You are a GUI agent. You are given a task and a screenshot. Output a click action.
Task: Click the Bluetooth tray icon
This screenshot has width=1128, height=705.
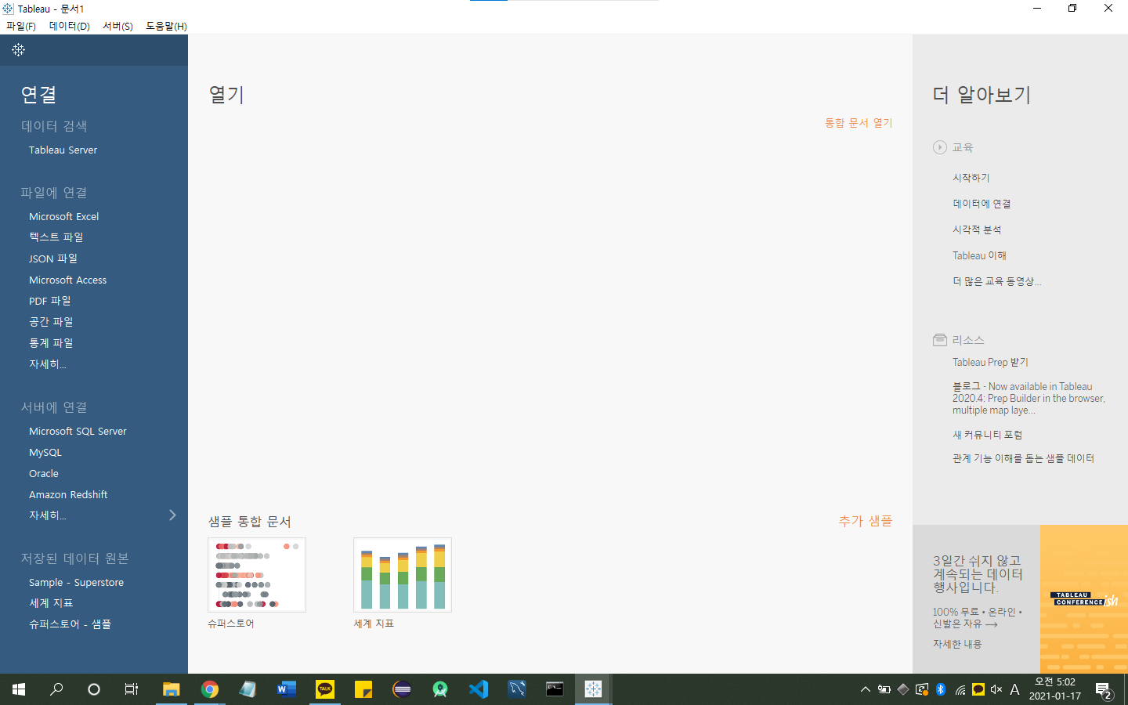pos(941,689)
